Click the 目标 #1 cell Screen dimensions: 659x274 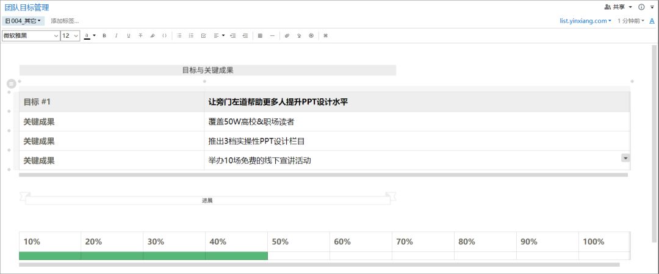[112, 102]
